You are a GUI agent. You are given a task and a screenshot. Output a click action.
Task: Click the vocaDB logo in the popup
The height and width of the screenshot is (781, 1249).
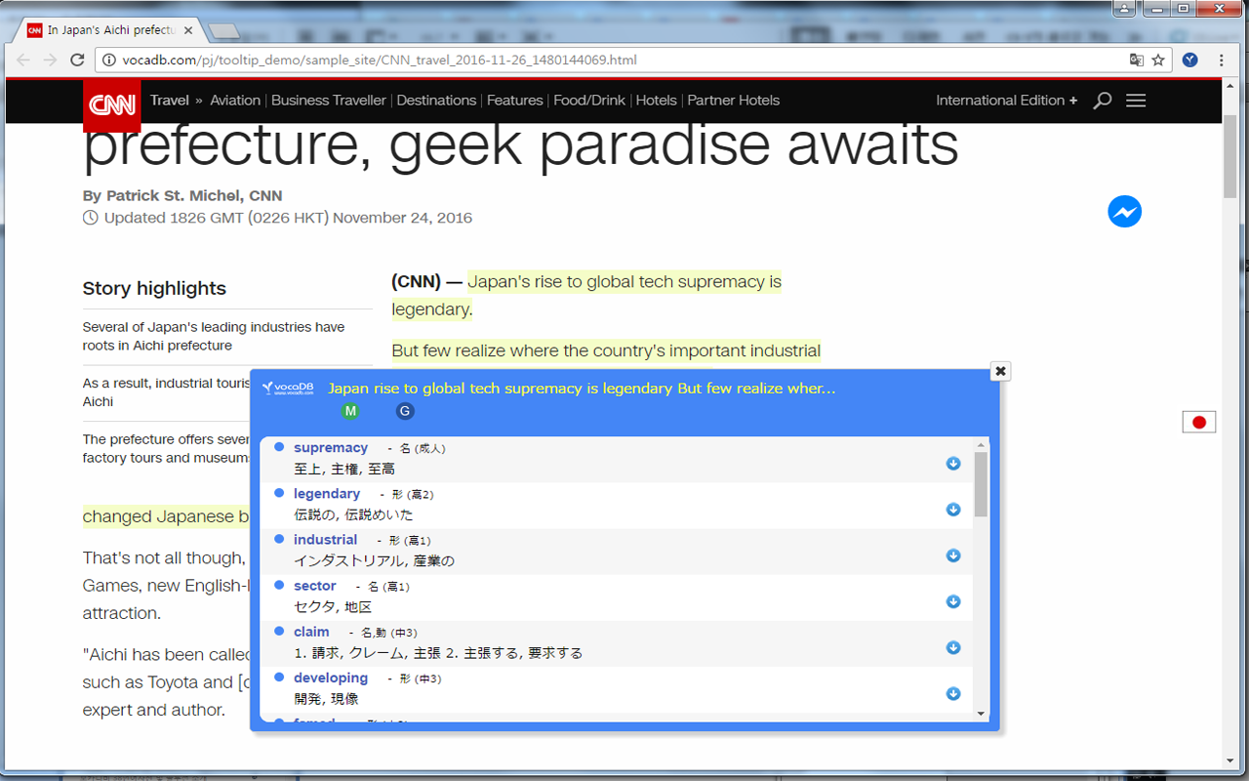[x=288, y=389]
